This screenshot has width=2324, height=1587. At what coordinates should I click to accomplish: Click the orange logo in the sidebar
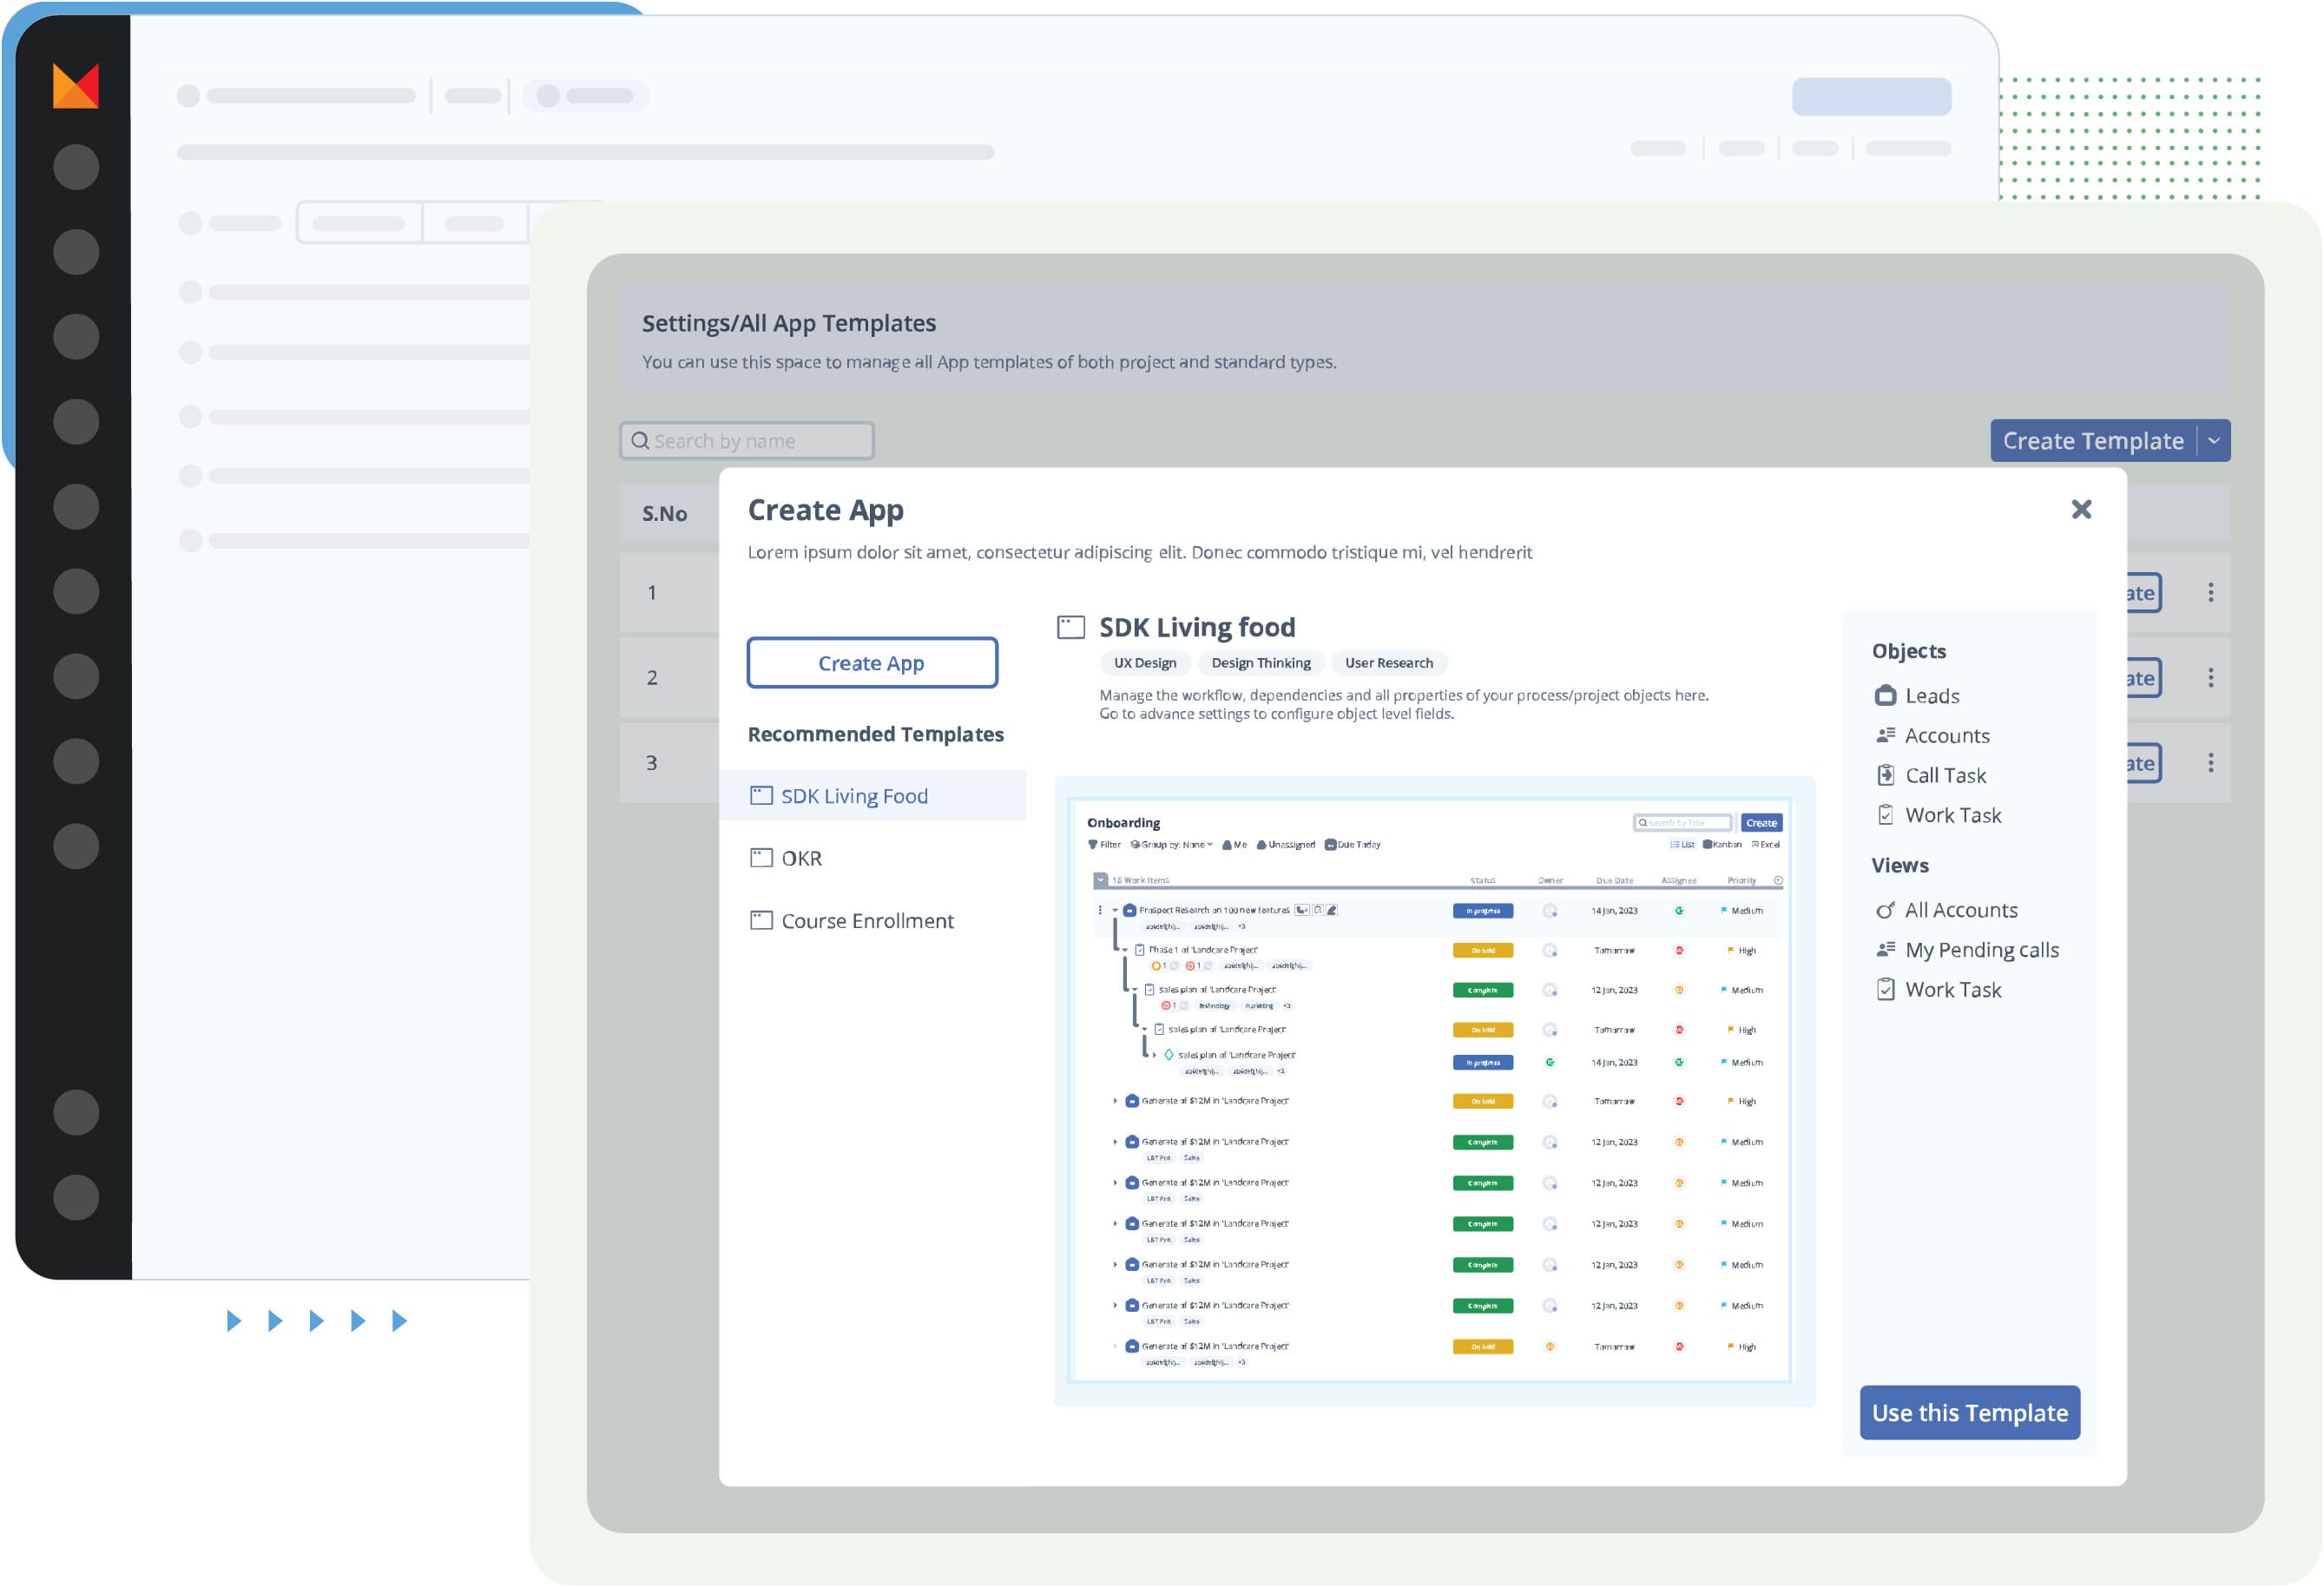(76, 86)
